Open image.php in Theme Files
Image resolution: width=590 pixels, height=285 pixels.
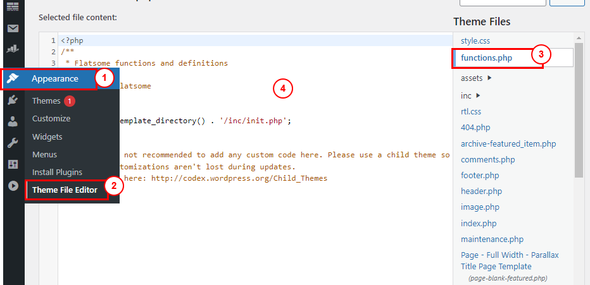tap(480, 207)
